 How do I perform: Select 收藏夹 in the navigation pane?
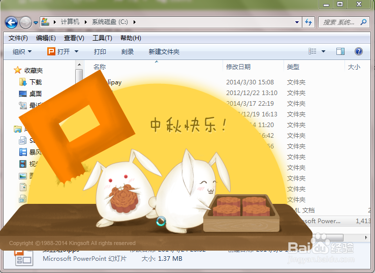[x=34, y=70]
